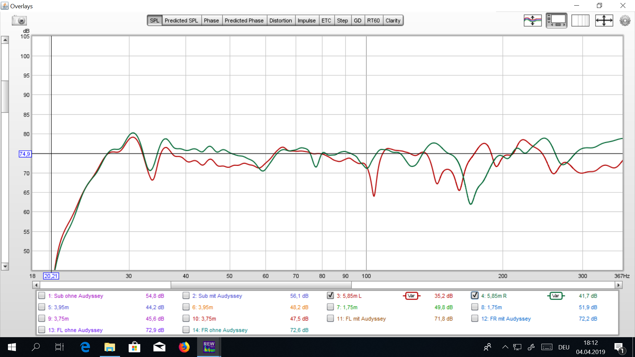Click the 74,9 dB cursor level readout
The height and width of the screenshot is (357, 635).
coord(25,154)
